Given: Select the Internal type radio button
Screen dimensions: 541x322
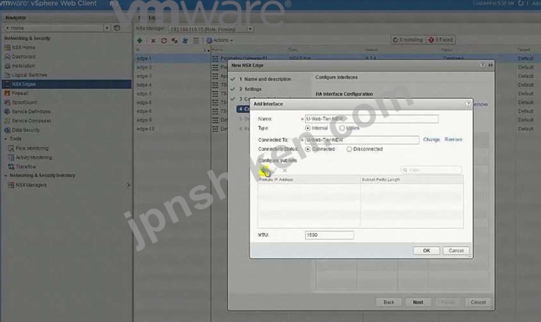Looking at the screenshot, I should (x=308, y=128).
